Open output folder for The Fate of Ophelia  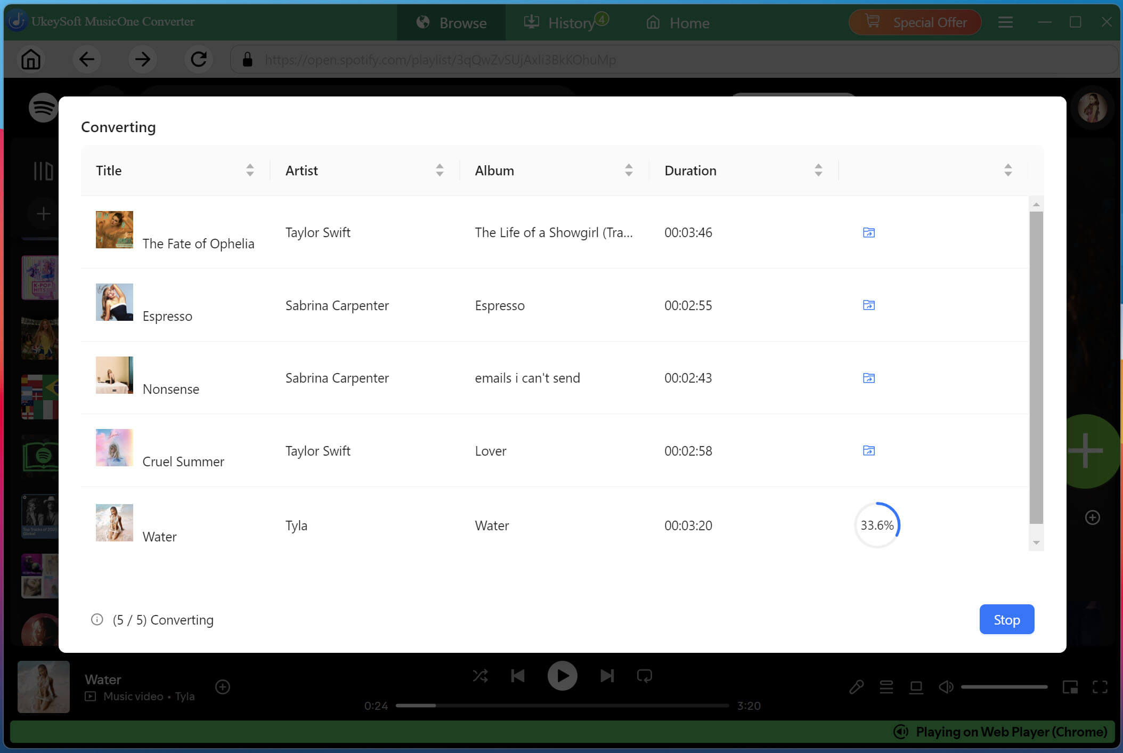tap(869, 232)
